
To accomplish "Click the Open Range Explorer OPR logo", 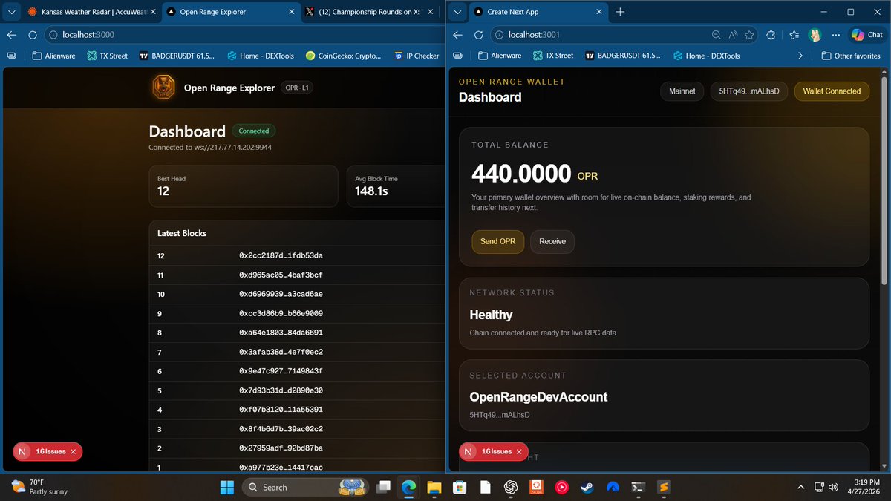I will 164,88.
